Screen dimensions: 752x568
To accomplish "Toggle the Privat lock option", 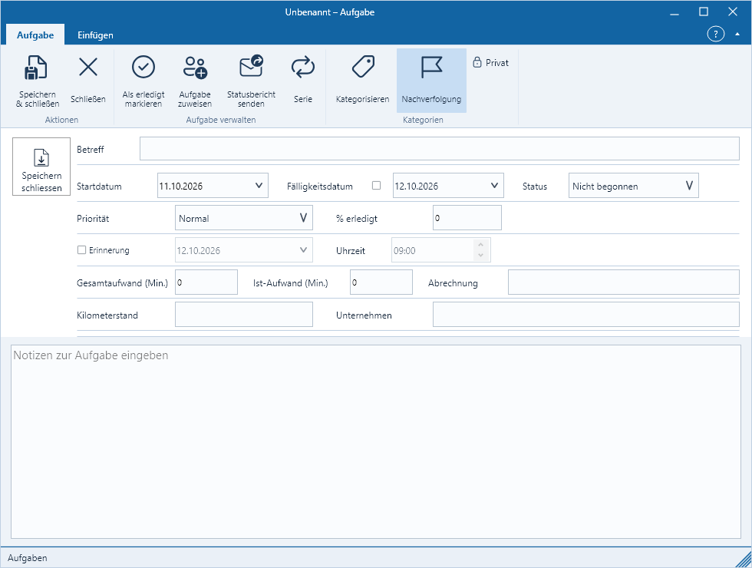I will pos(490,63).
